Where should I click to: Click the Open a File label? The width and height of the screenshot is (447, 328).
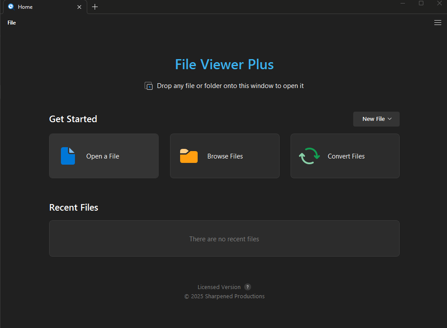[103, 156]
